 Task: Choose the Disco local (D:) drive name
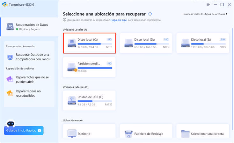[x=144, y=40]
